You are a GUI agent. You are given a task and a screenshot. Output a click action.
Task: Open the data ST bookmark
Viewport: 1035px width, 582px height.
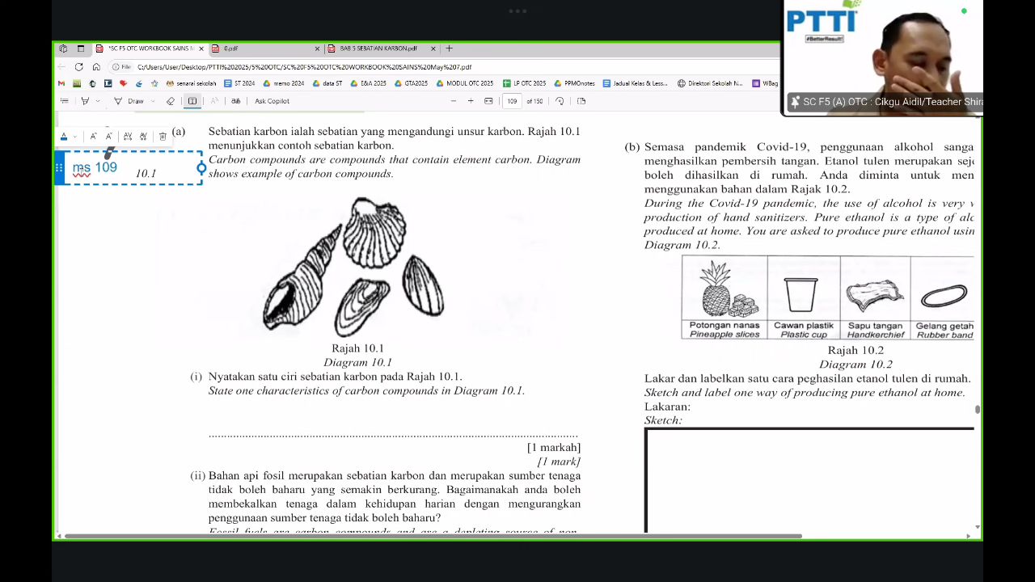(327, 83)
